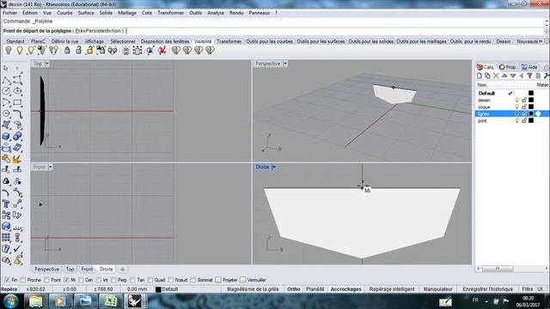Toggle visibility bulb of dessin layer

click(516, 100)
